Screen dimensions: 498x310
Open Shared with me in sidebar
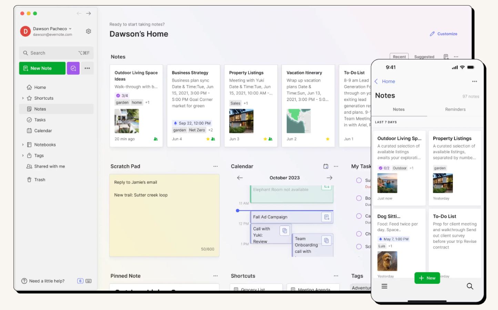[56, 166]
